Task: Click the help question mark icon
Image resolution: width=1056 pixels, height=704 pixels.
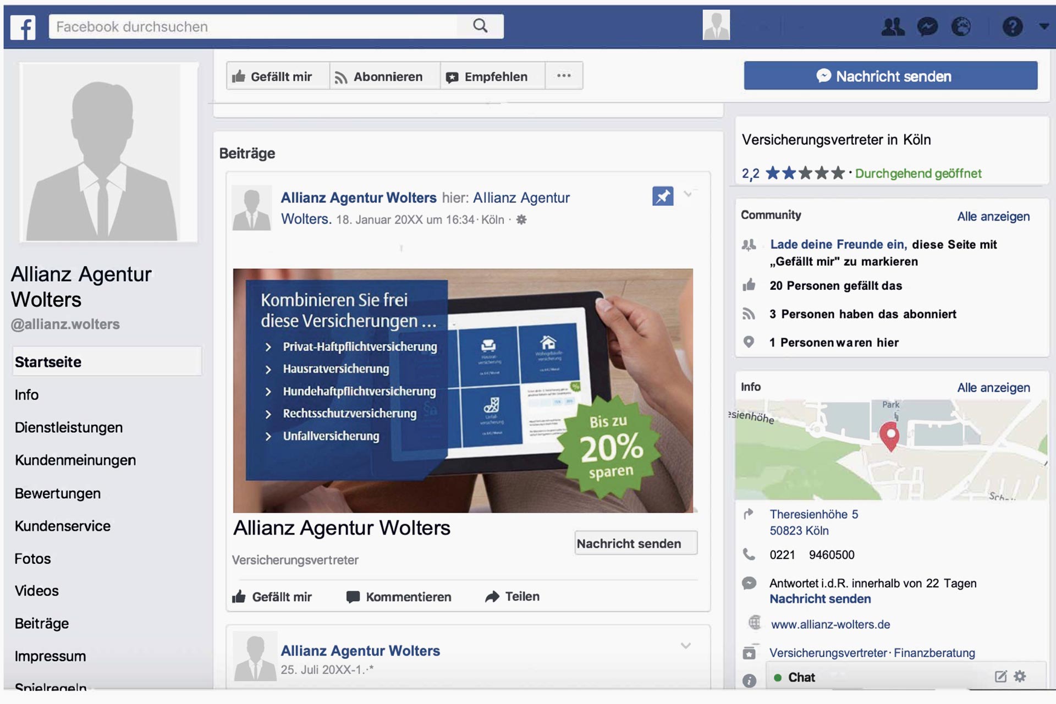Action: 1012,26
